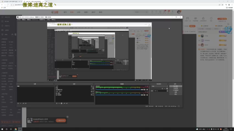Open Task View on the taskbar

tap(11, 129)
